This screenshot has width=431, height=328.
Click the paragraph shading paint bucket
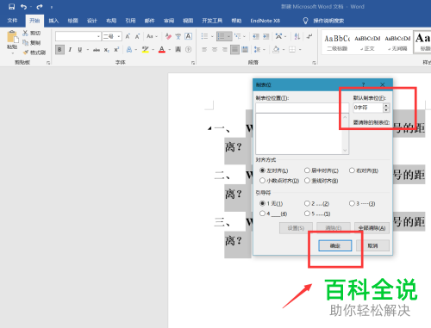(276, 50)
